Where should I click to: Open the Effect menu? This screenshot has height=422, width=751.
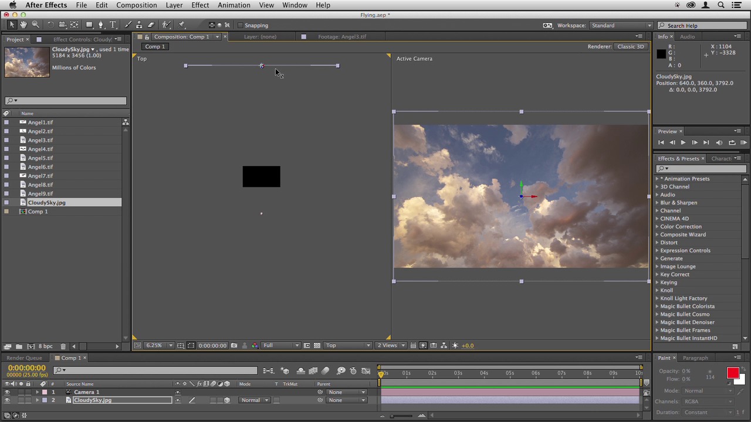pyautogui.click(x=200, y=5)
